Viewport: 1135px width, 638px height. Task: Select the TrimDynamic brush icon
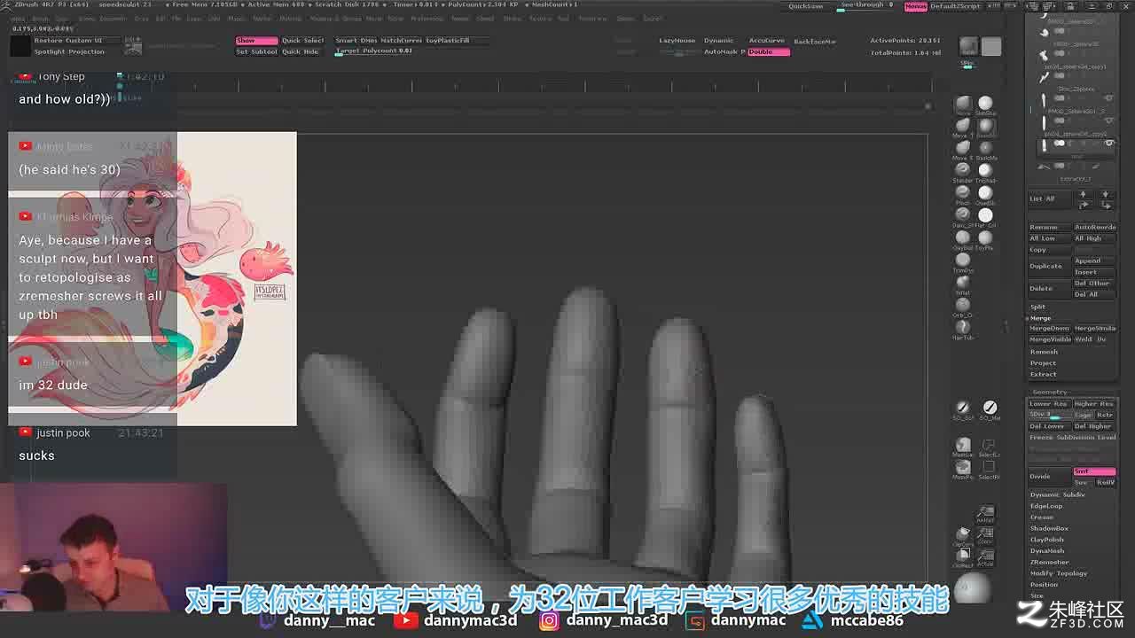963,261
